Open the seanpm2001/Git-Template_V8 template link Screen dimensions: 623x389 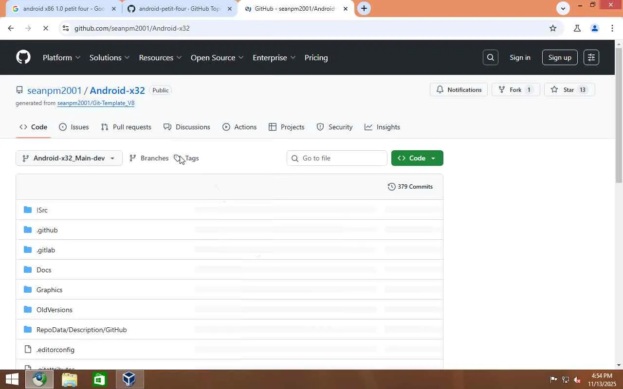[96, 103]
